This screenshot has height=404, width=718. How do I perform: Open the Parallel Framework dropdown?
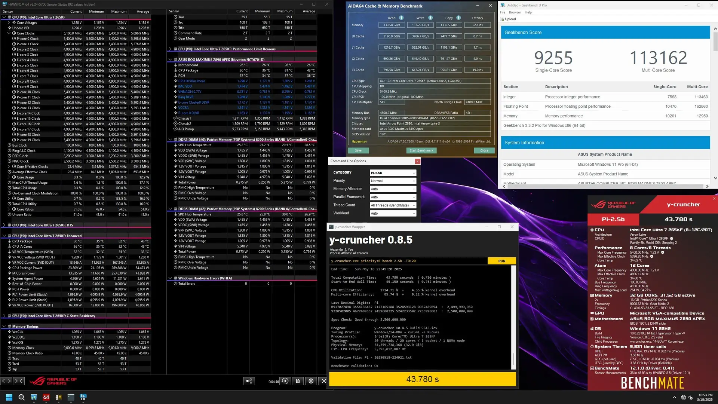[x=393, y=197]
